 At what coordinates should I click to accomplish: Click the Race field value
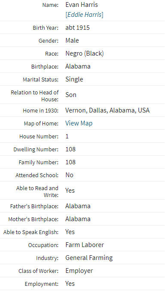(85, 53)
